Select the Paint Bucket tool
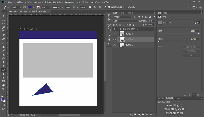Viewport: 204px width, 117px height. click(x=3, y=58)
